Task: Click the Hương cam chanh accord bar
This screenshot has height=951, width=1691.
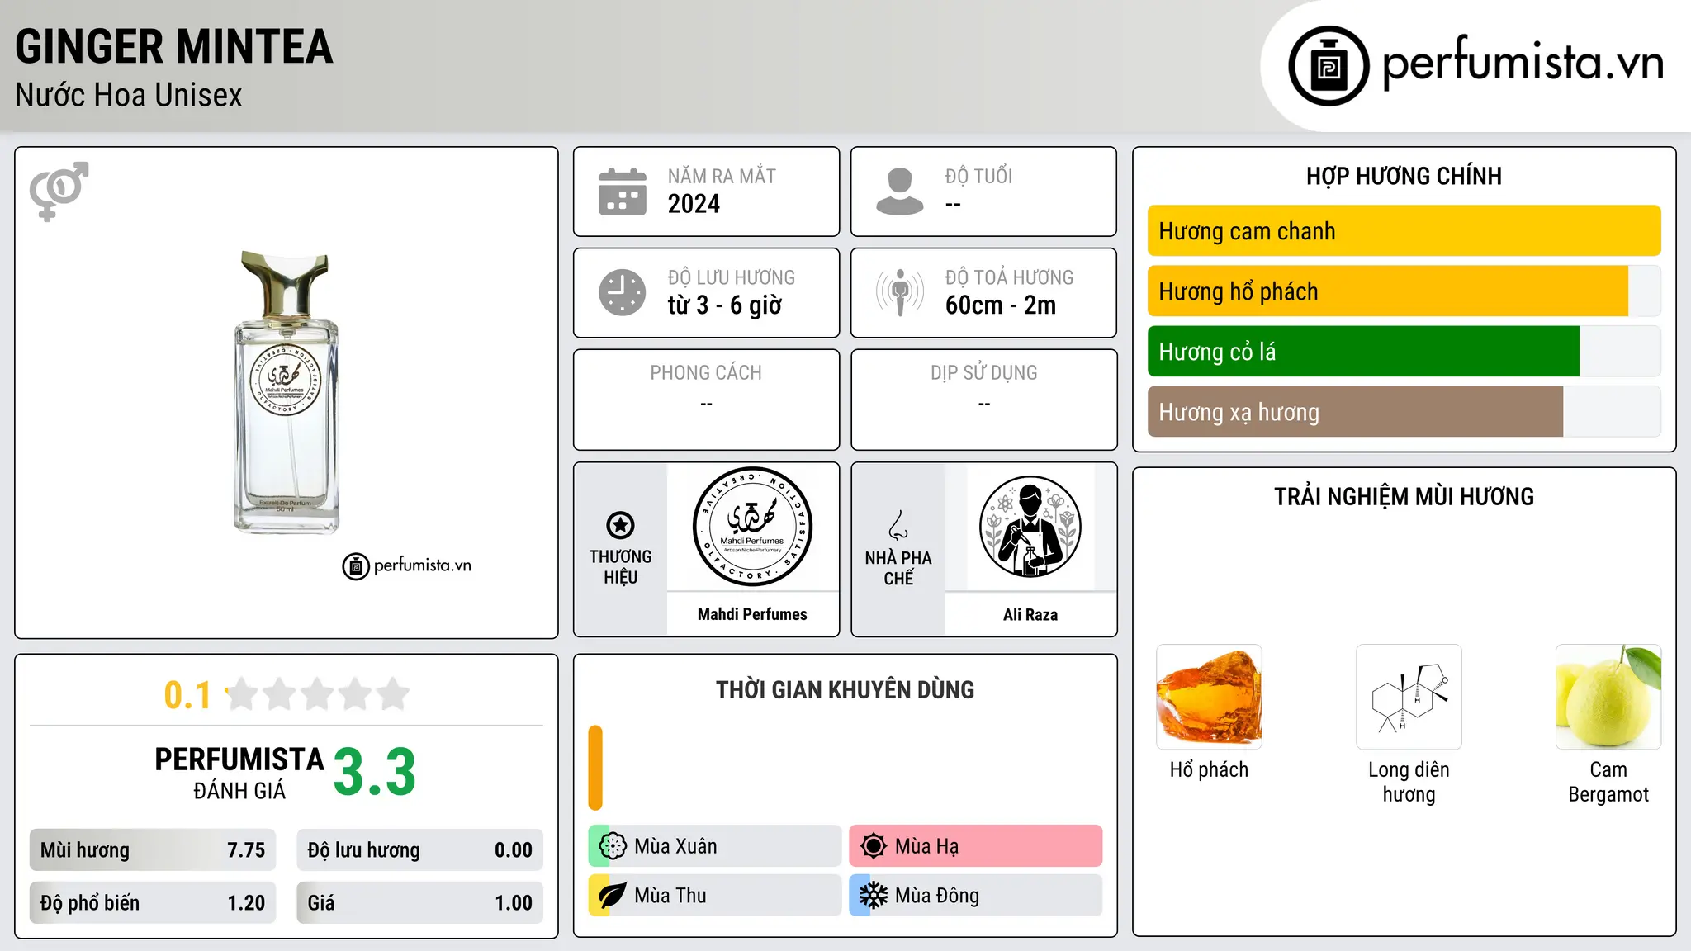Action: click(x=1404, y=231)
